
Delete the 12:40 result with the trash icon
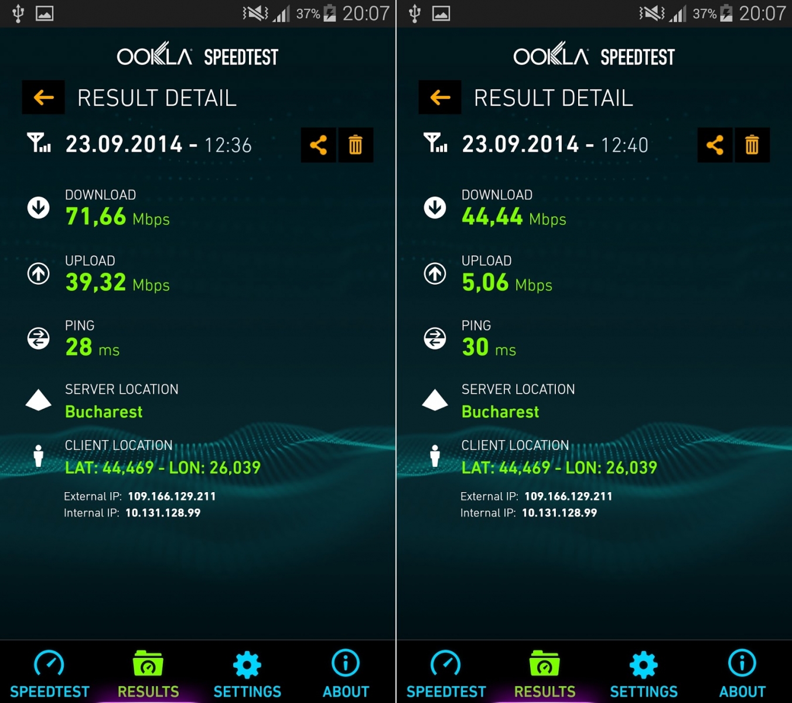pos(752,145)
